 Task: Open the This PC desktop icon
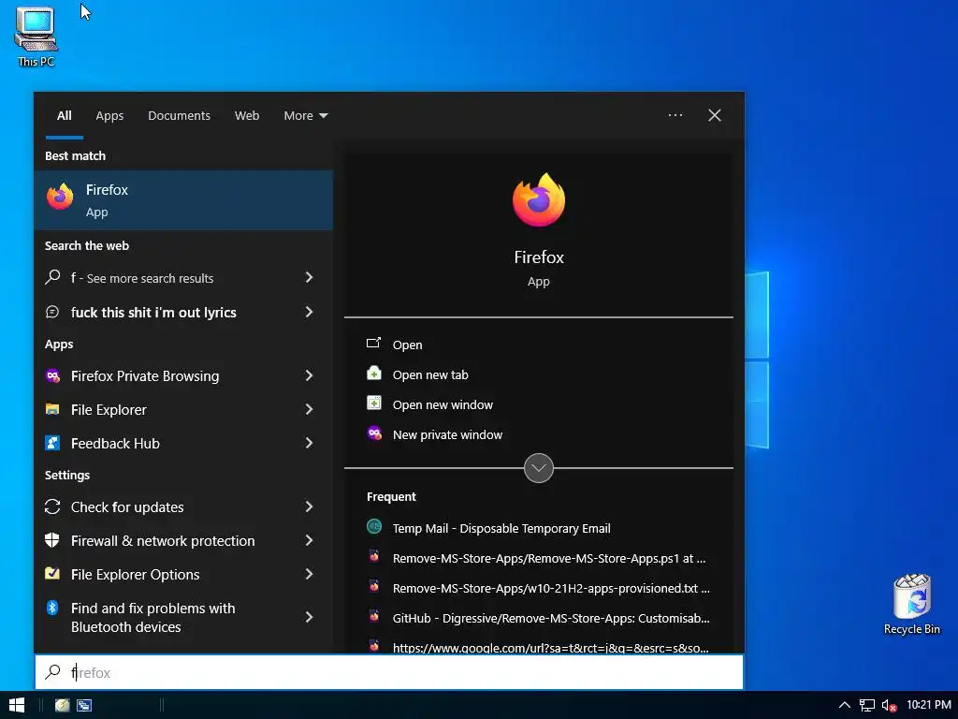point(36,37)
